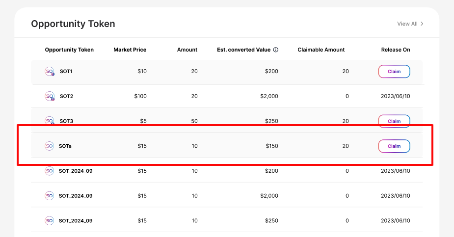Image resolution: width=454 pixels, height=237 pixels.
Task: Select the Release On column header
Action: pyautogui.click(x=395, y=50)
